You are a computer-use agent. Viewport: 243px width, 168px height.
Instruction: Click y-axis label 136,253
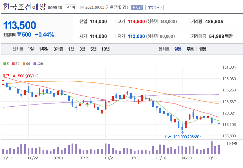tap(229, 90)
